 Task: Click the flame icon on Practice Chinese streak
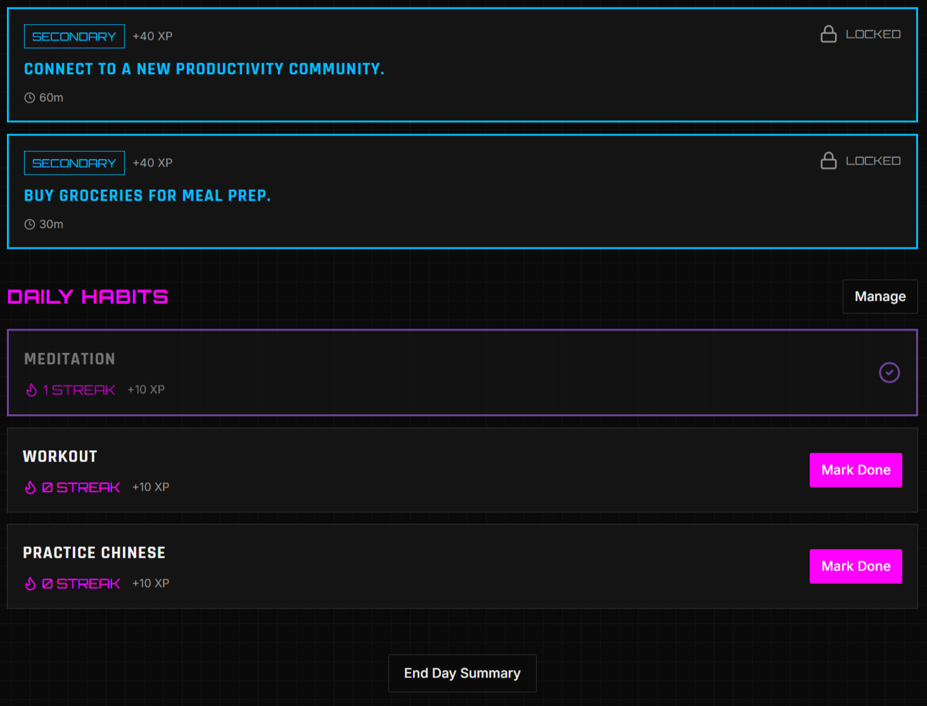pos(30,584)
